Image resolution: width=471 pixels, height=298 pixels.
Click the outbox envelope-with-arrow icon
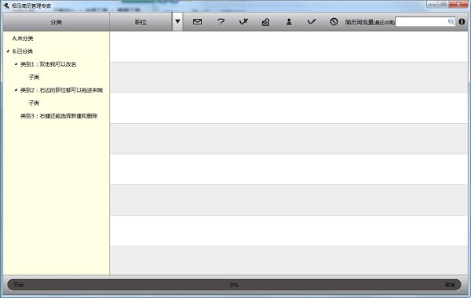(x=266, y=22)
